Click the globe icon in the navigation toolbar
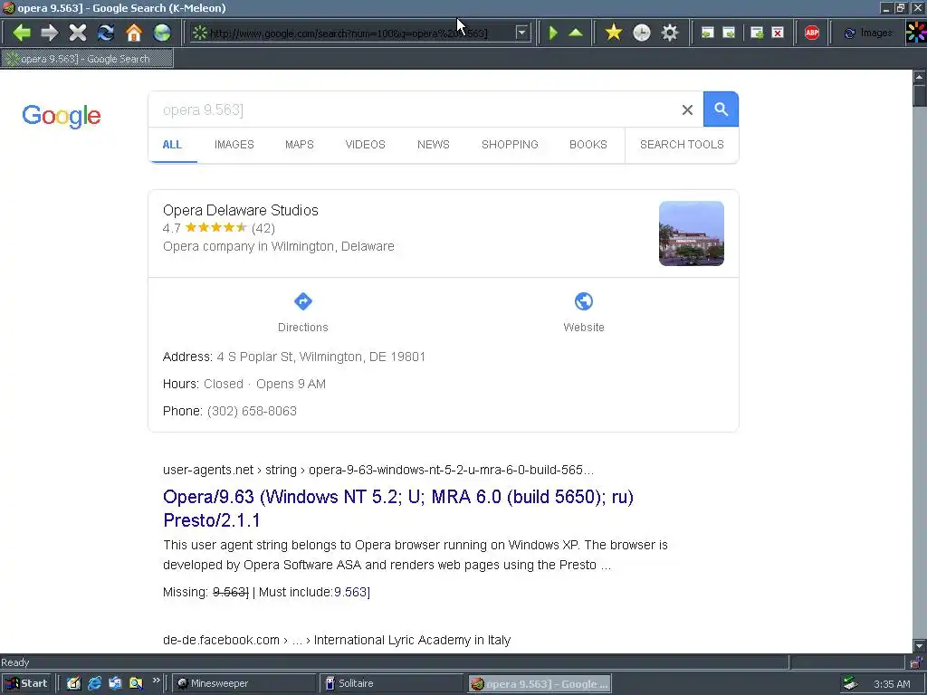Screen dimensions: 927x695 (162, 33)
